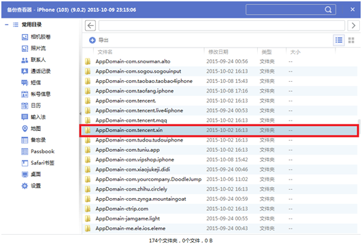Image resolution: width=362 pixels, height=247 pixels.
Task: Sort by 文件名 column header
Action: tap(105, 52)
